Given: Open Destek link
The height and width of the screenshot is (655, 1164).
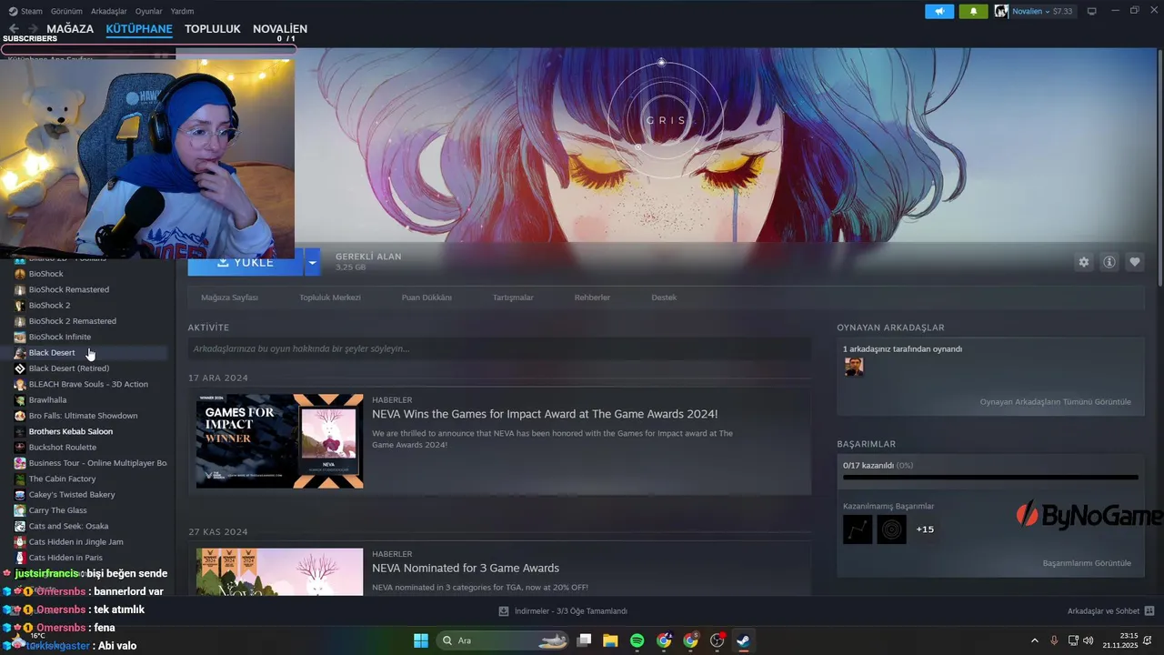Looking at the screenshot, I should click(x=664, y=297).
